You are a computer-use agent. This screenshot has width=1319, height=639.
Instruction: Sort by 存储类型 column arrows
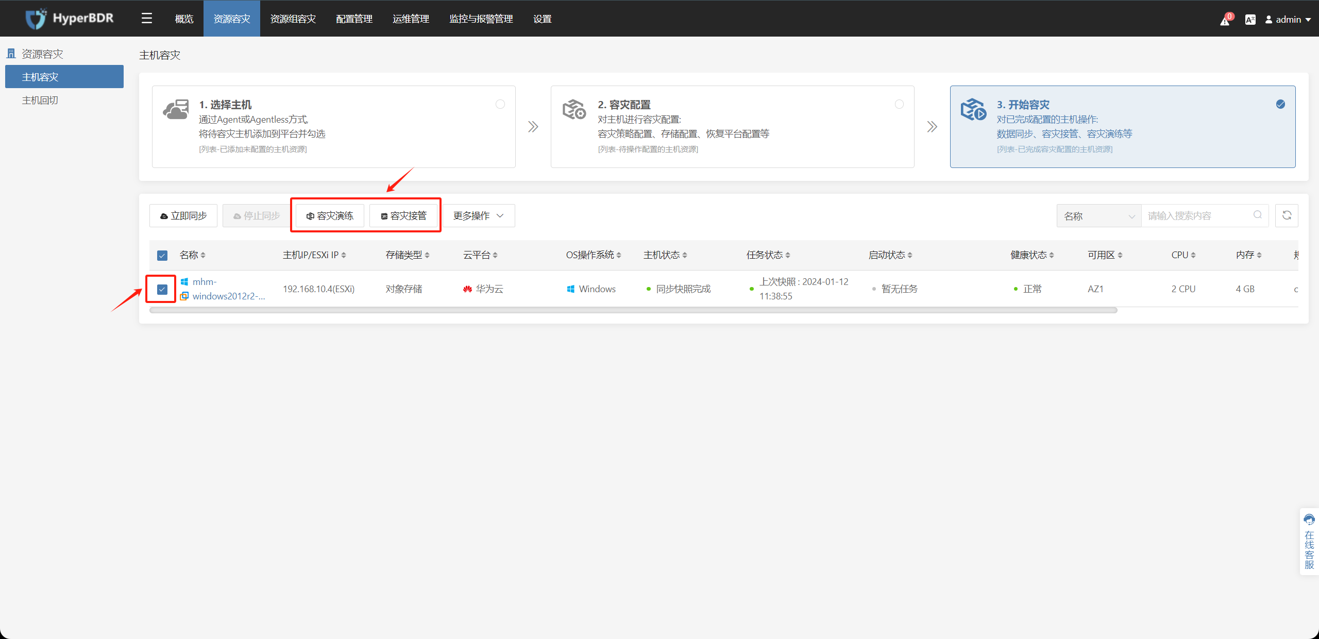point(427,255)
